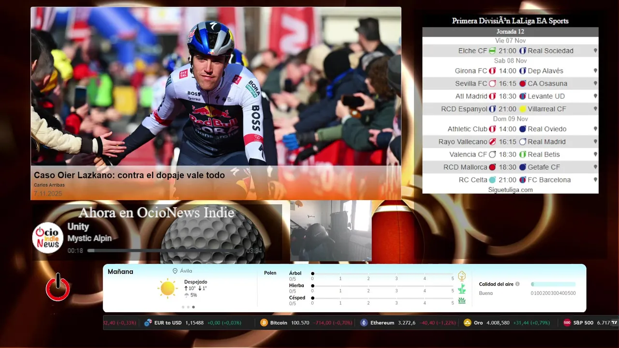Viewport: 619px width, 348px height.
Task: Select the second weather carousel dot
Action: [x=188, y=307]
